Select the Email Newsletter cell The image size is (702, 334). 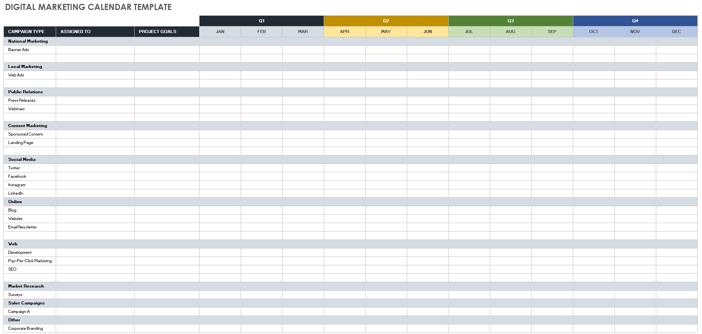click(30, 227)
